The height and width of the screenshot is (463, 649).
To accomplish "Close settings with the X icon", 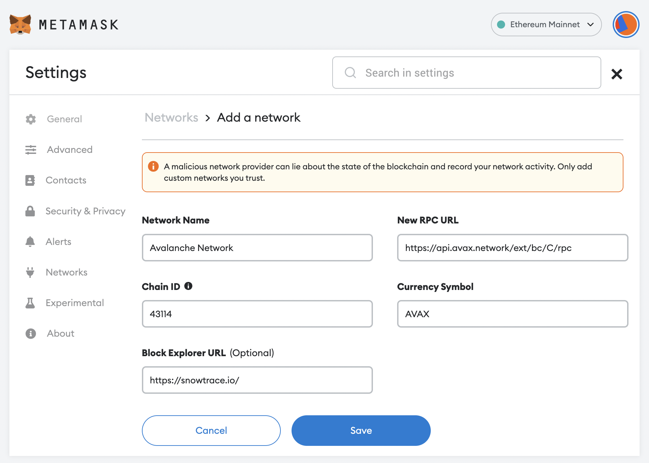I will [x=617, y=74].
